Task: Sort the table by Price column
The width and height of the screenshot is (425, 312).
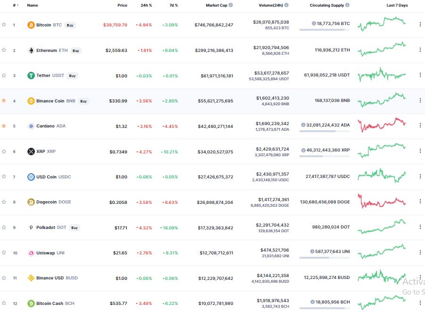Action: click(122, 5)
